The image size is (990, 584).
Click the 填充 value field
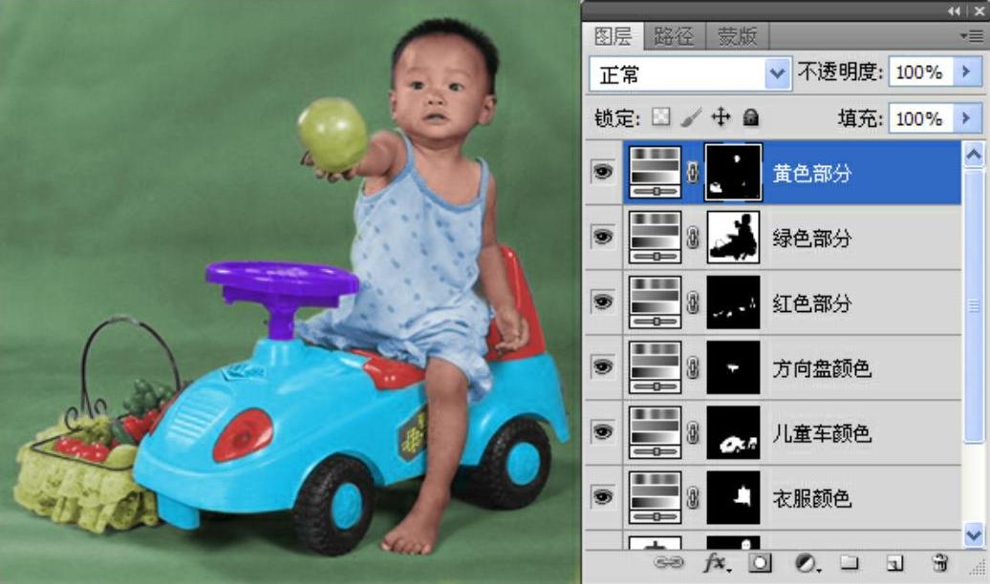(920, 118)
